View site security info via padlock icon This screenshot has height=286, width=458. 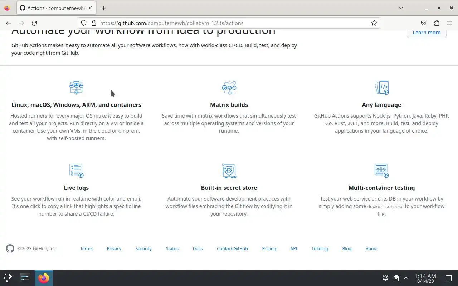[94, 23]
